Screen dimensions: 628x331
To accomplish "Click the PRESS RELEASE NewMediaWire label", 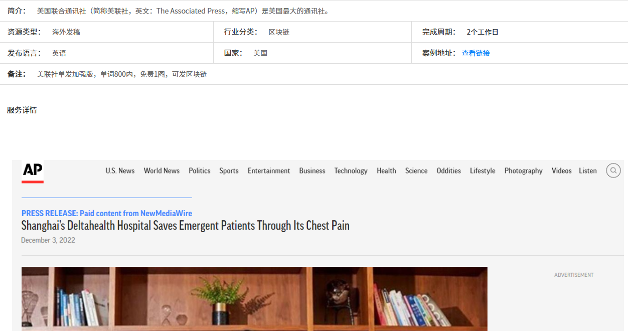I will click(106, 213).
